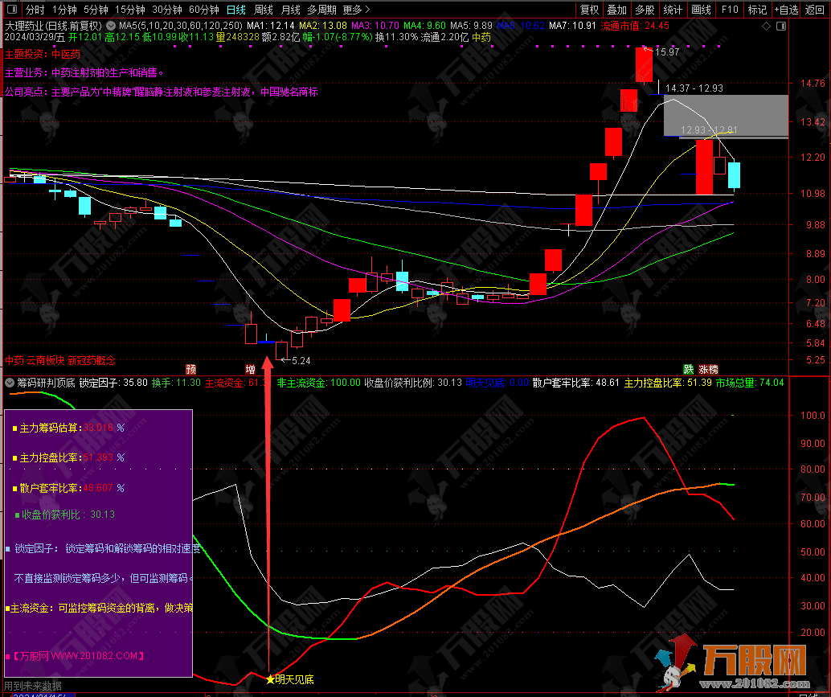This screenshot has width=831, height=697.
Task: Click the 主题投资: 中医药 line
Action: point(43,54)
